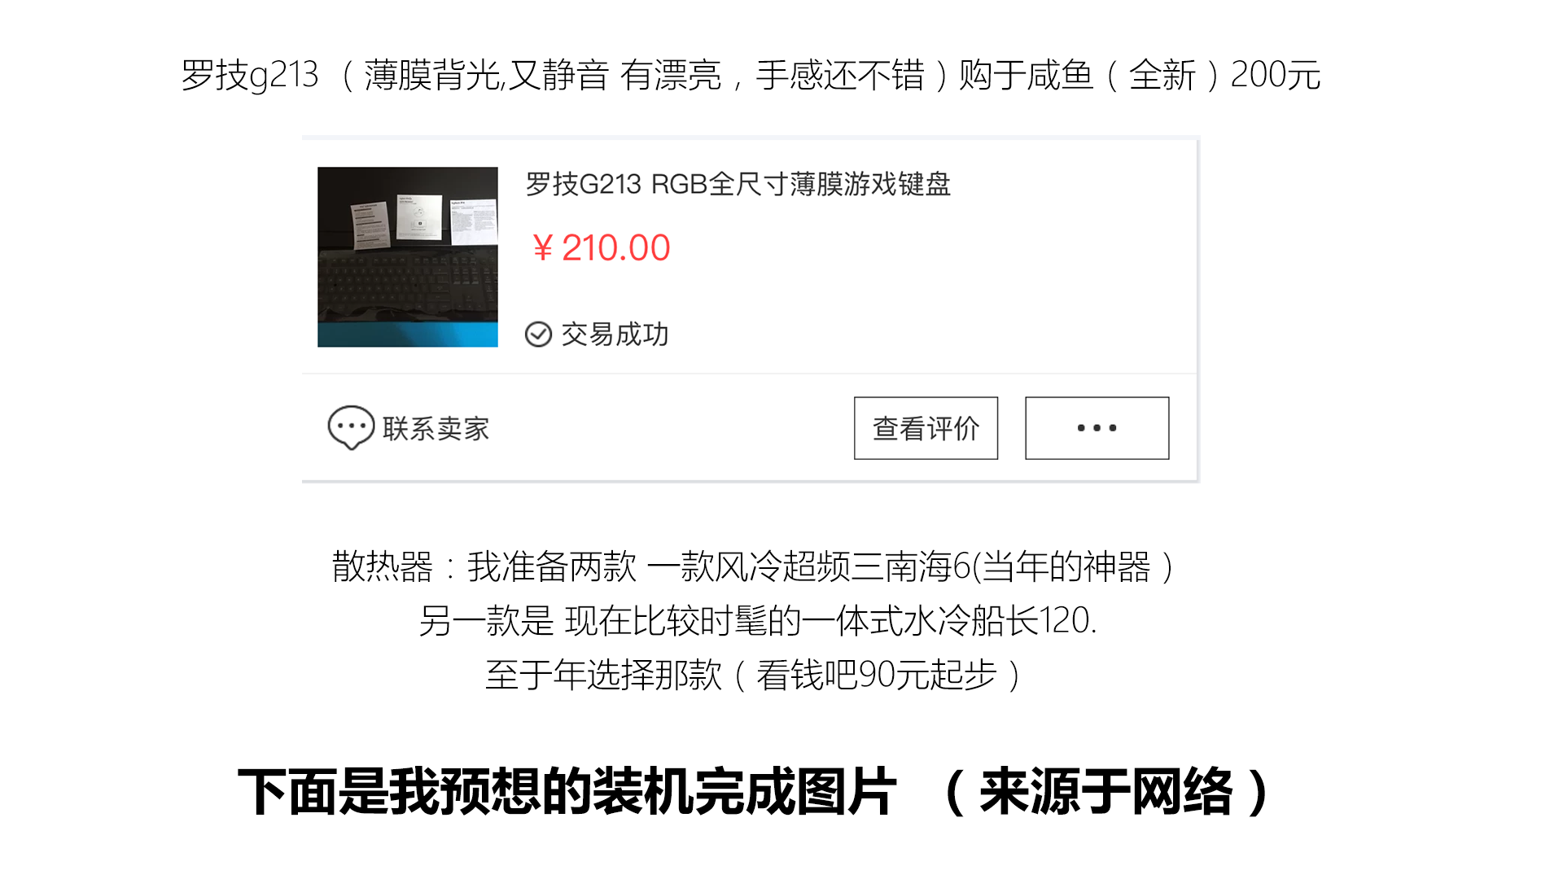Image resolution: width=1563 pixels, height=879 pixels.
Task: Click the 散热器 cooler description line
Action: [753, 566]
